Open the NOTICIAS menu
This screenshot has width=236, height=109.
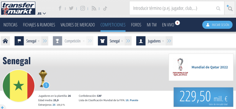pos(10,25)
